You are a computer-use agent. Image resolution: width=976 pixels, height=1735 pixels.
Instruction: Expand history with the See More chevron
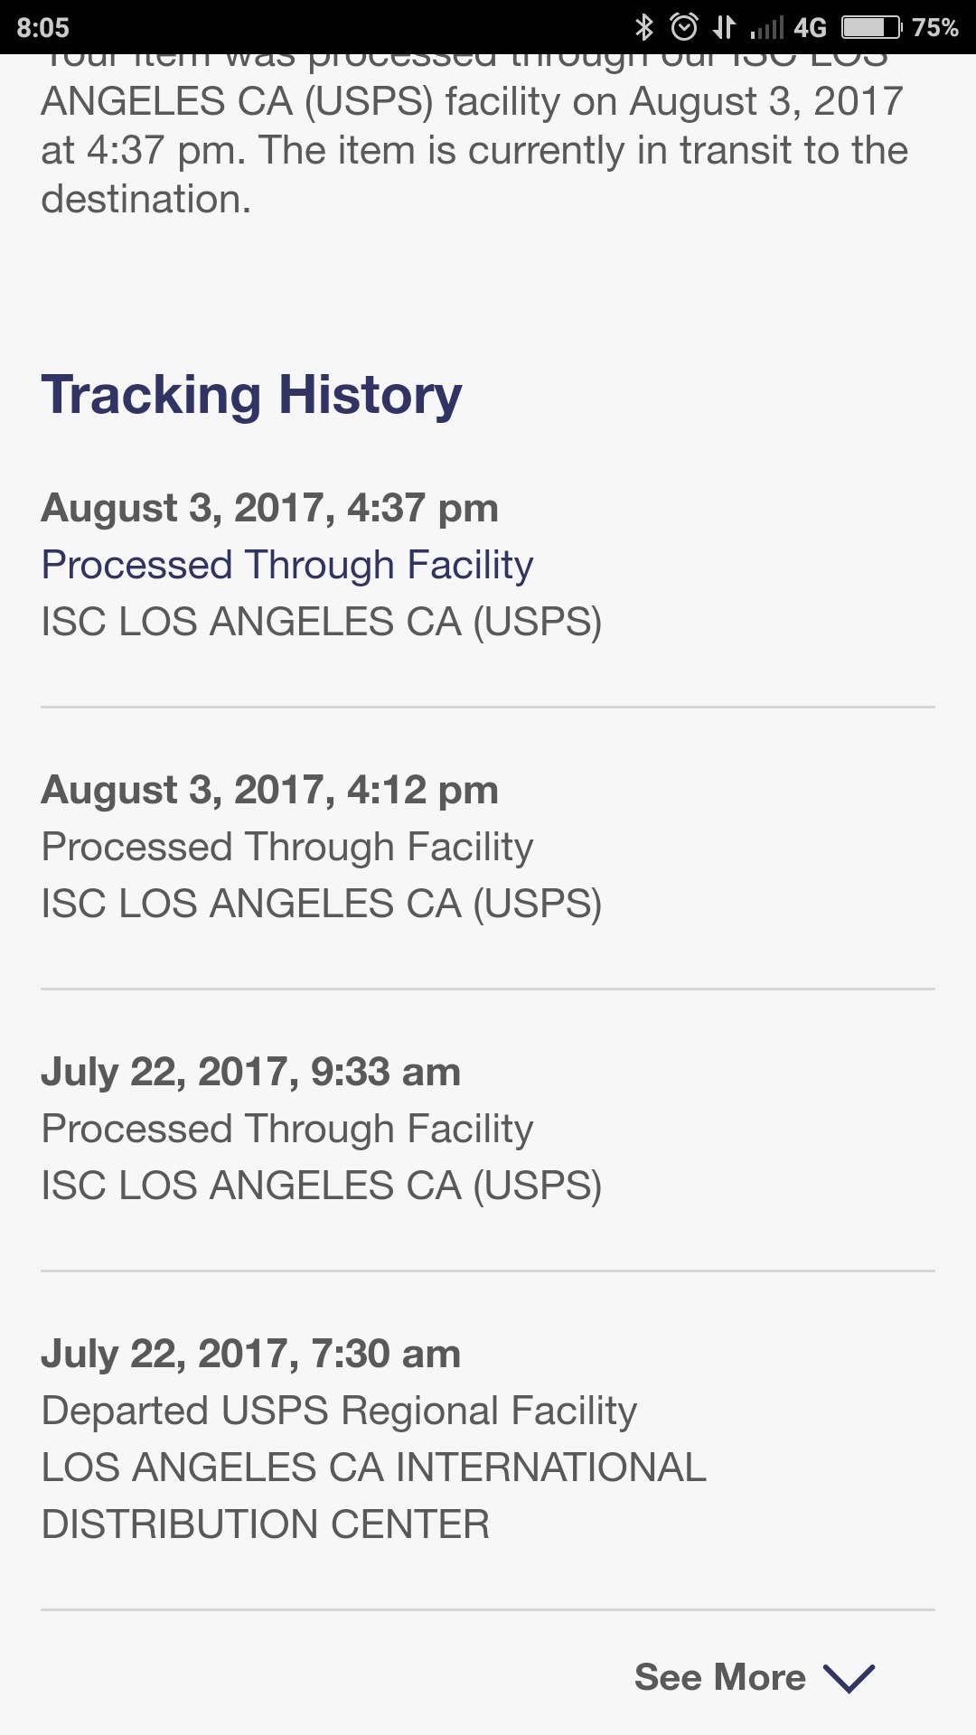tap(848, 1678)
